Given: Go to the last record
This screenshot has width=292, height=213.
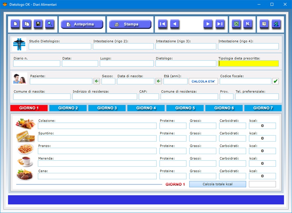Looking at the screenshot, I should click(220, 24).
